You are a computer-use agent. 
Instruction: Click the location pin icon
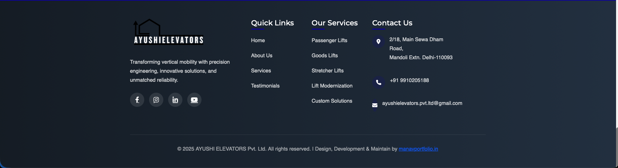point(378,42)
